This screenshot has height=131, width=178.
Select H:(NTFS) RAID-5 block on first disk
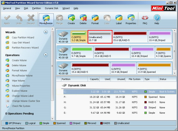[130, 37]
